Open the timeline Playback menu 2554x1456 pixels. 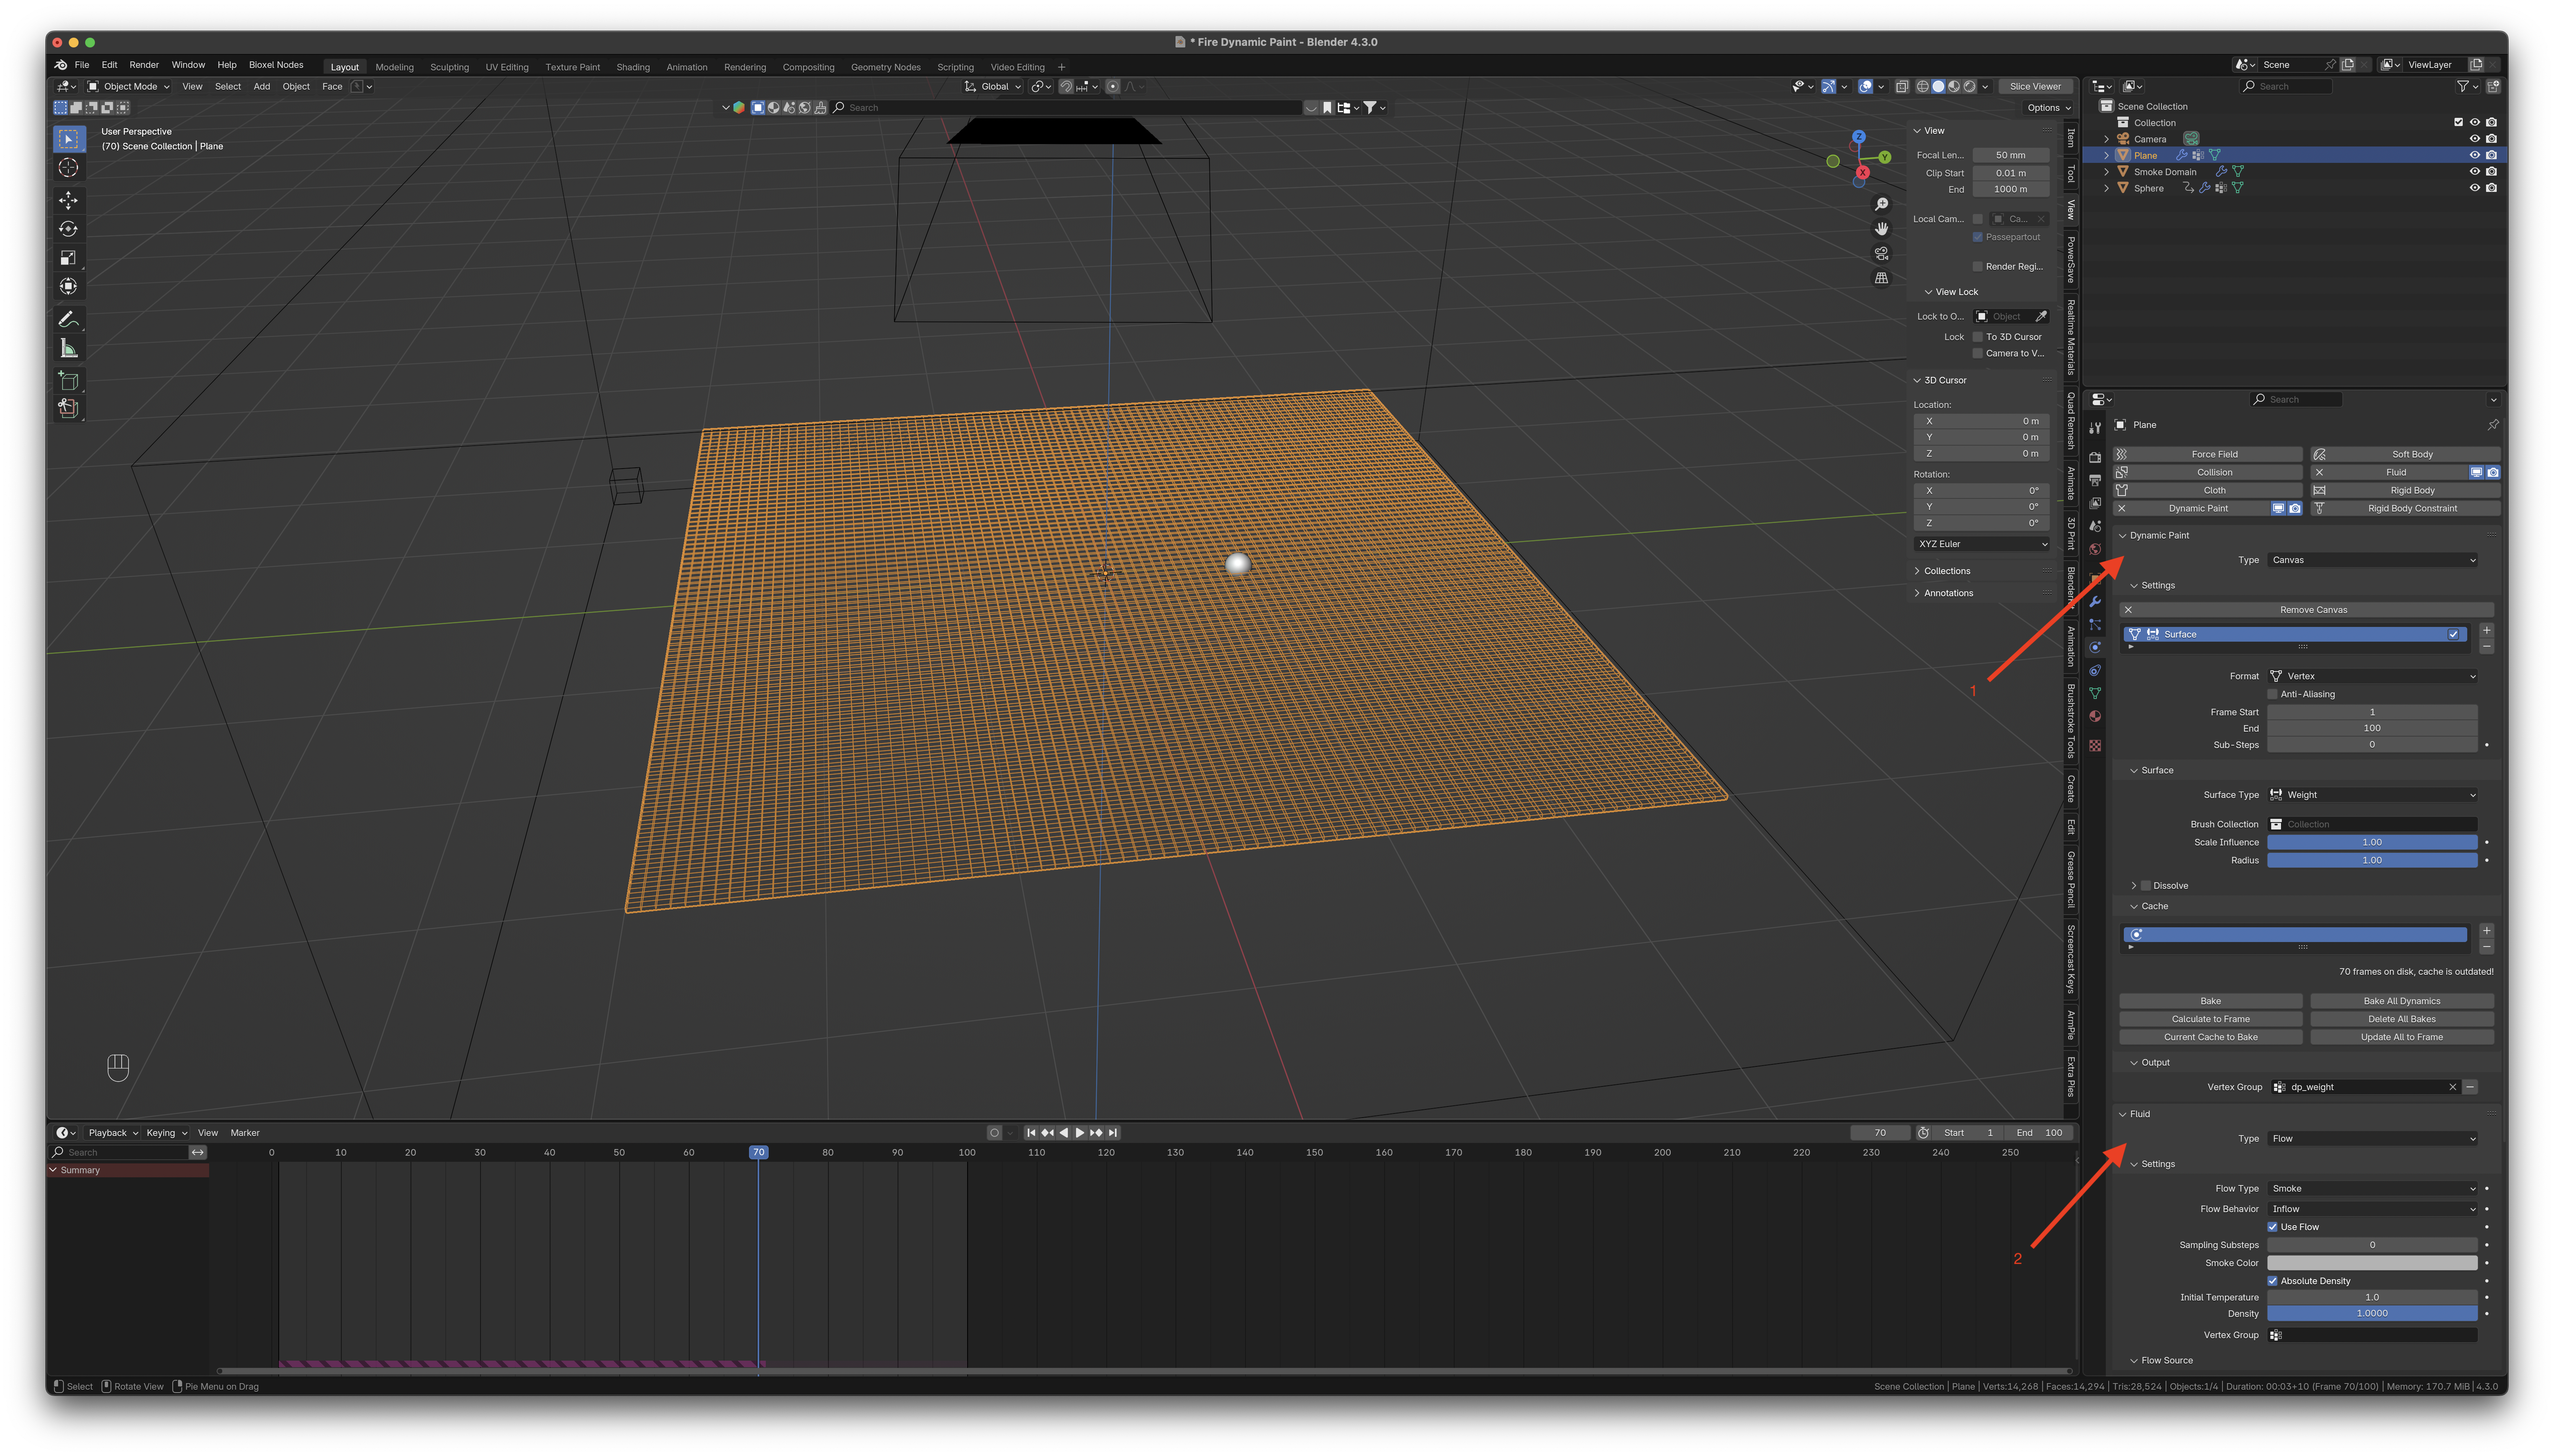click(112, 1133)
